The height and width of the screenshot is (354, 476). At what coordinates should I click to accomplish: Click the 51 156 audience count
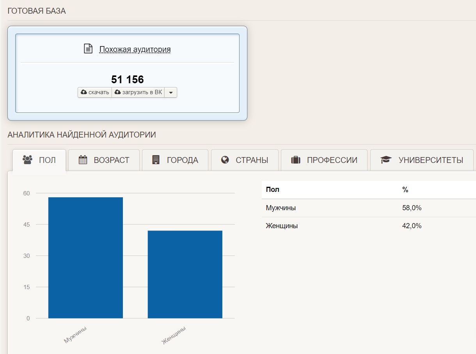pyautogui.click(x=128, y=79)
